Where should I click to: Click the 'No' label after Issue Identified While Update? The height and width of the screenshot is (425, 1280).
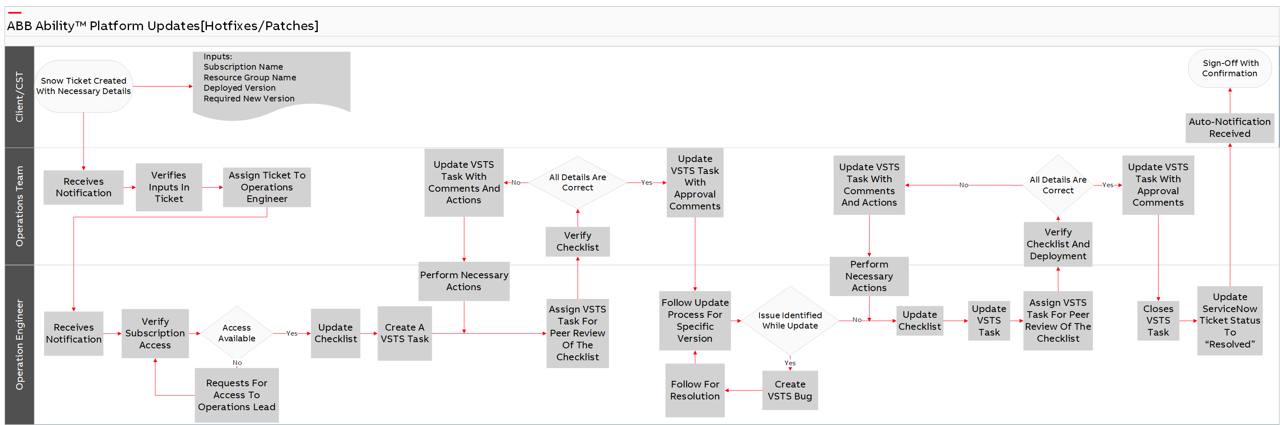857,320
